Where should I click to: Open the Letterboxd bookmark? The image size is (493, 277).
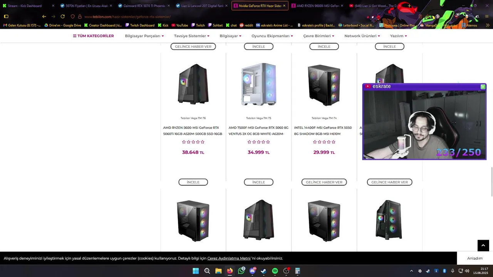click(x=356, y=25)
